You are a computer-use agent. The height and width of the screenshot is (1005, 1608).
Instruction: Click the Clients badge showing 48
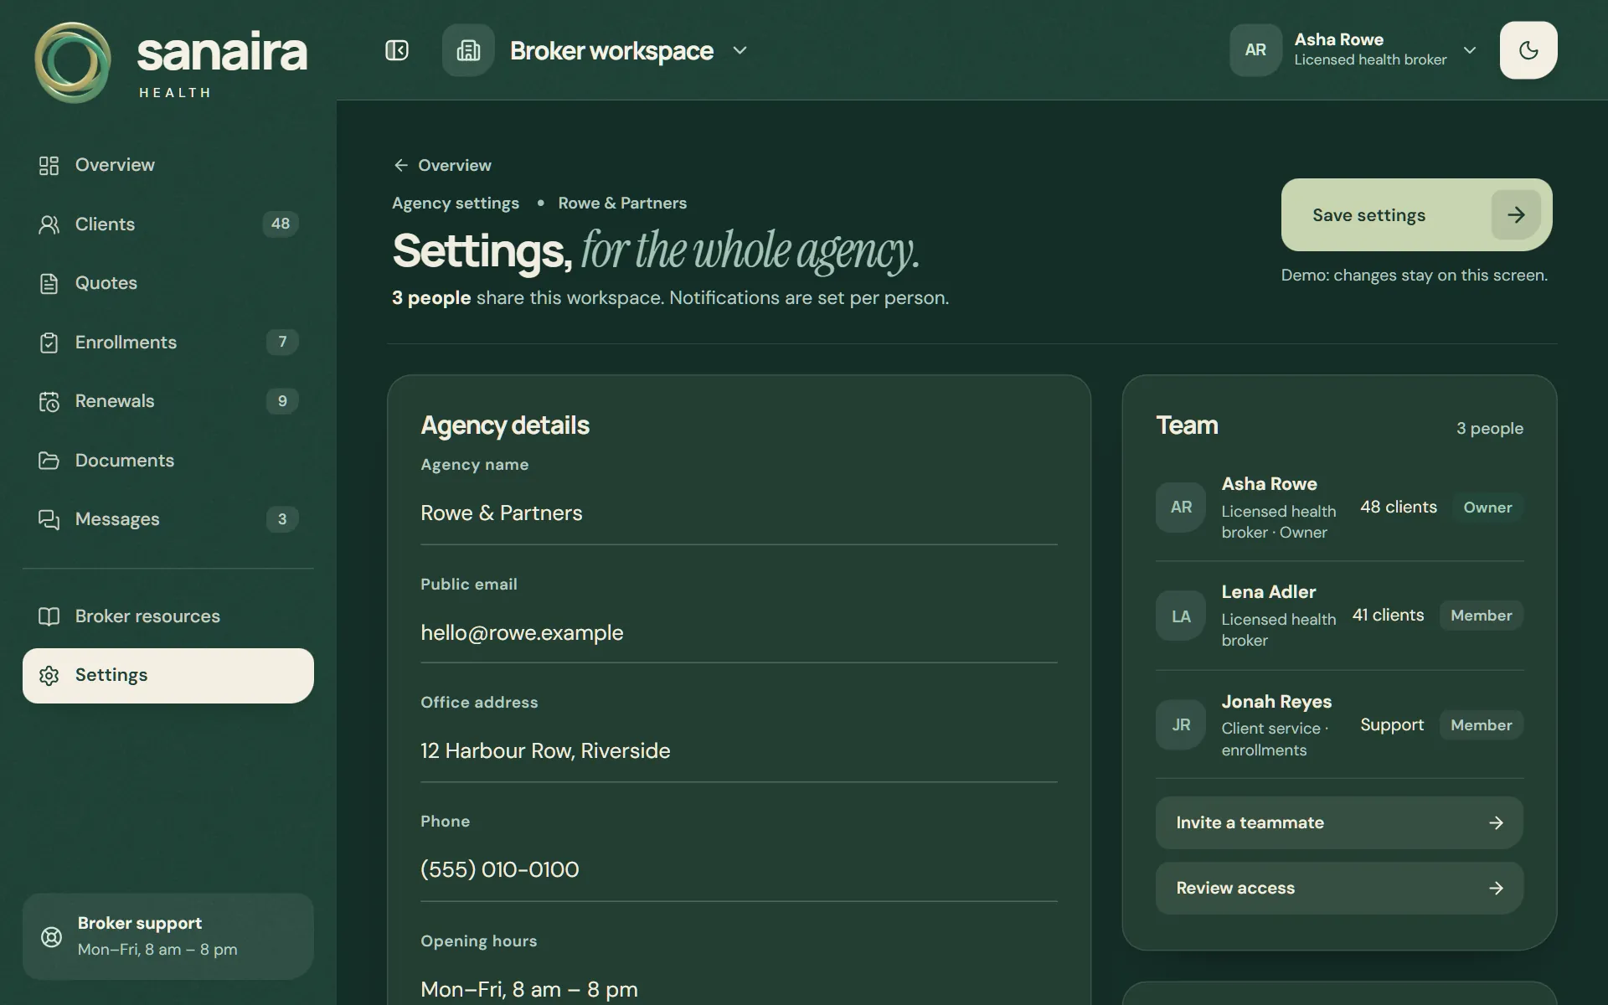tap(281, 224)
